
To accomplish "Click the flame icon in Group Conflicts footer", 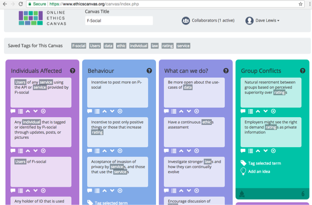I will [242, 194].
